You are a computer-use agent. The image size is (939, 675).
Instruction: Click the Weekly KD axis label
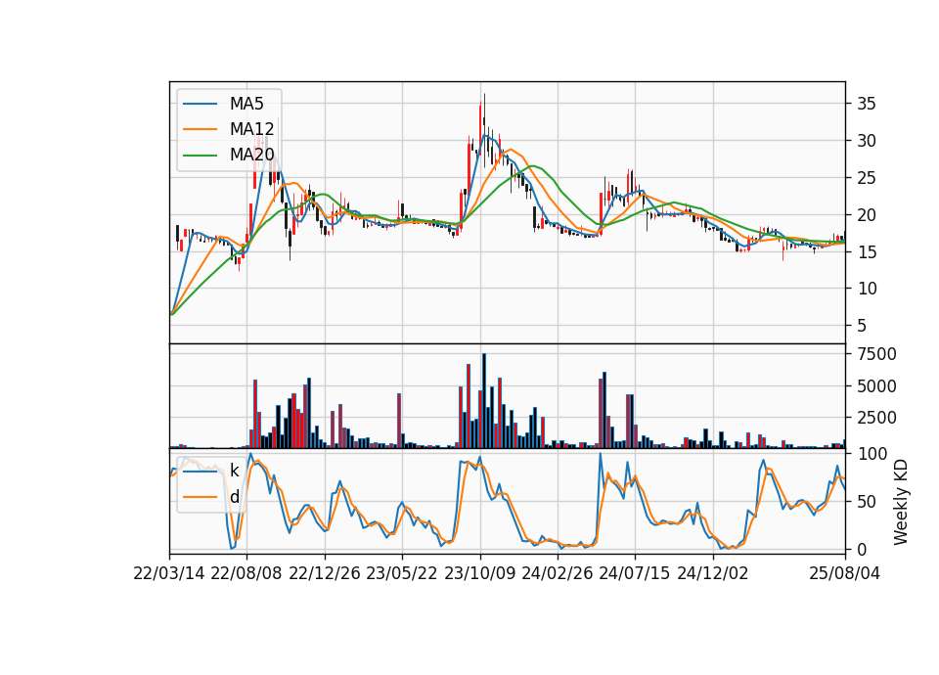pos(900,502)
